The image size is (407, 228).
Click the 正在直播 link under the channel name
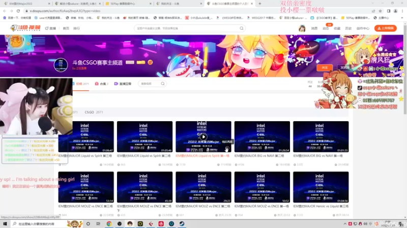79,68
